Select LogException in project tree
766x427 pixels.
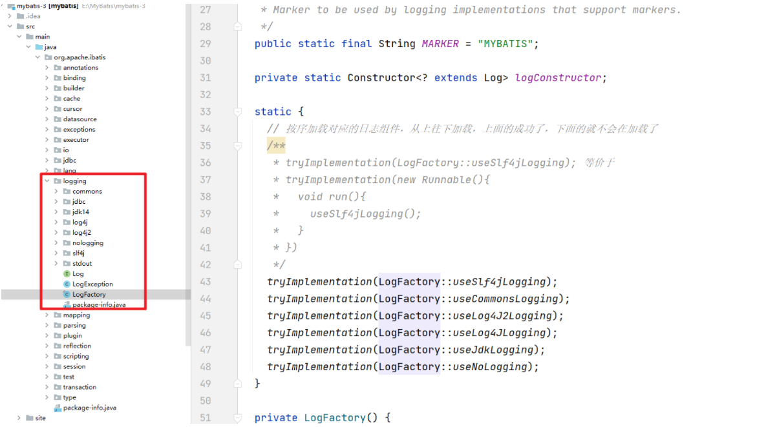tap(92, 284)
